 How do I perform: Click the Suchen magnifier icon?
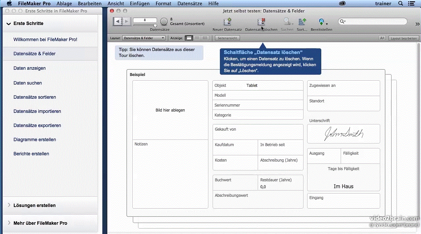tap(287, 22)
